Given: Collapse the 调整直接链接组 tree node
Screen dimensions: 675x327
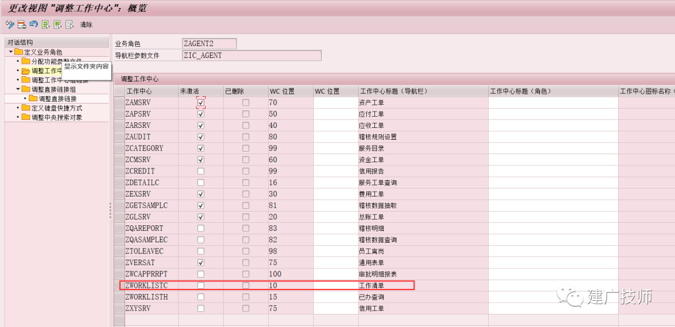Looking at the screenshot, I should [x=18, y=89].
